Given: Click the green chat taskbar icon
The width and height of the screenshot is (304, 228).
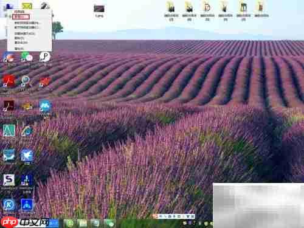Looking at the screenshot, I should [x=109, y=223].
